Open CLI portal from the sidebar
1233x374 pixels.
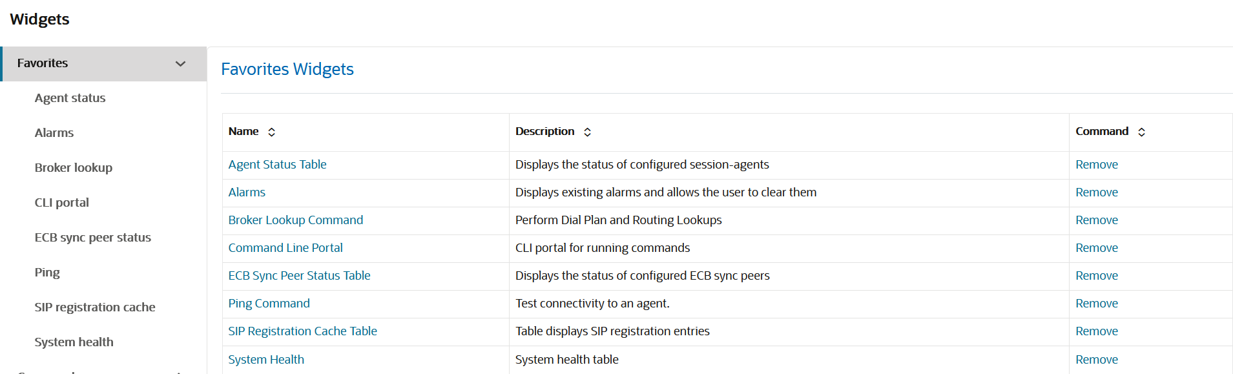tap(61, 202)
